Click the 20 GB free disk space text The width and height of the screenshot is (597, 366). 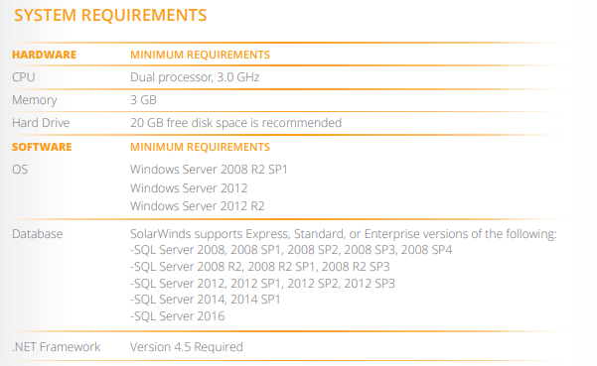pyautogui.click(x=235, y=123)
